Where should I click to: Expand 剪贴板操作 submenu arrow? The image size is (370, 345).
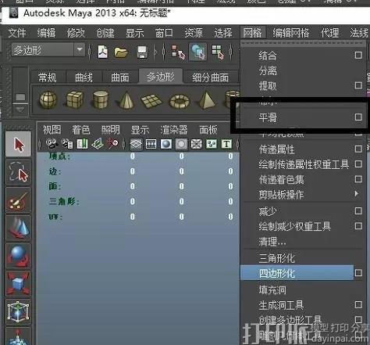tap(357, 194)
